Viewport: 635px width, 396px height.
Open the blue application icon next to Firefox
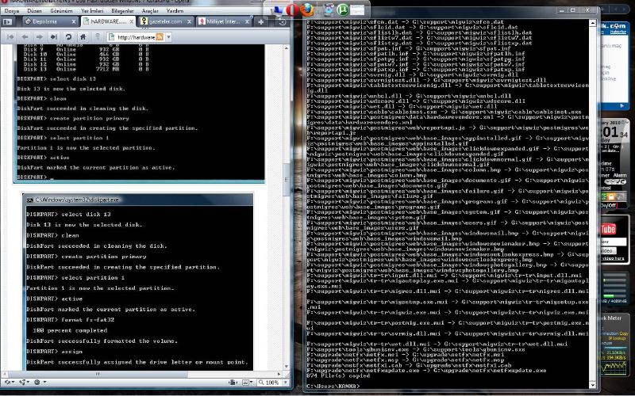(329, 10)
